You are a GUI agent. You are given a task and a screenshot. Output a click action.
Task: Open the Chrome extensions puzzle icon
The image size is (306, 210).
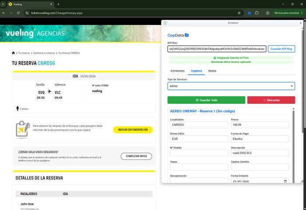[257, 13]
